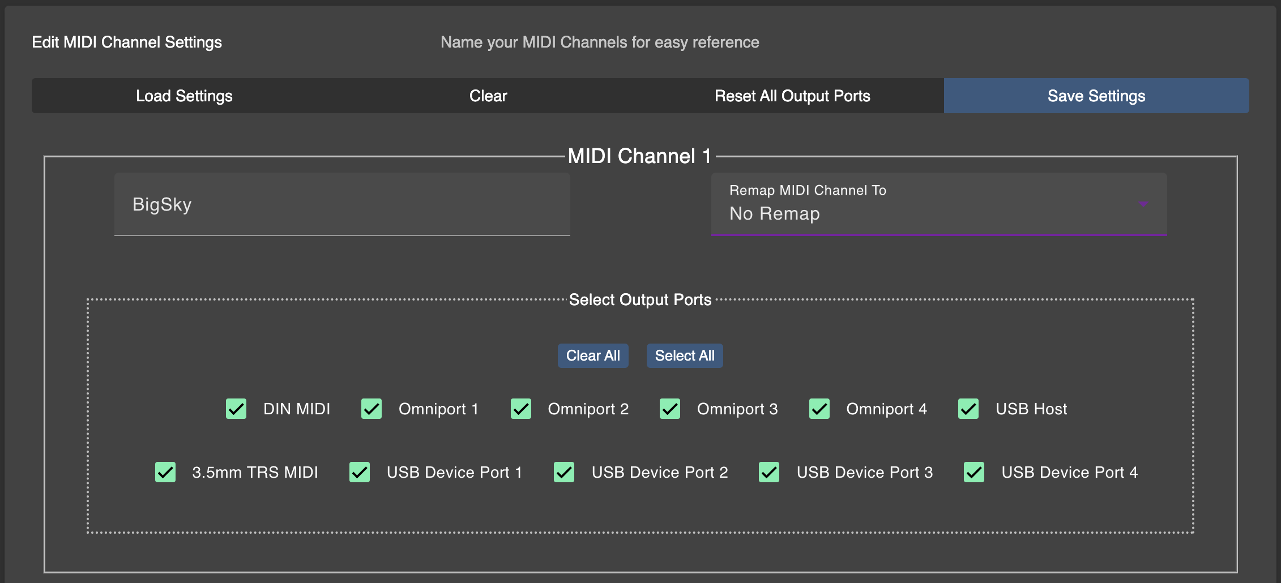Image resolution: width=1281 pixels, height=583 pixels.
Task: Click the purple remap dropdown arrow
Action: point(1143,204)
